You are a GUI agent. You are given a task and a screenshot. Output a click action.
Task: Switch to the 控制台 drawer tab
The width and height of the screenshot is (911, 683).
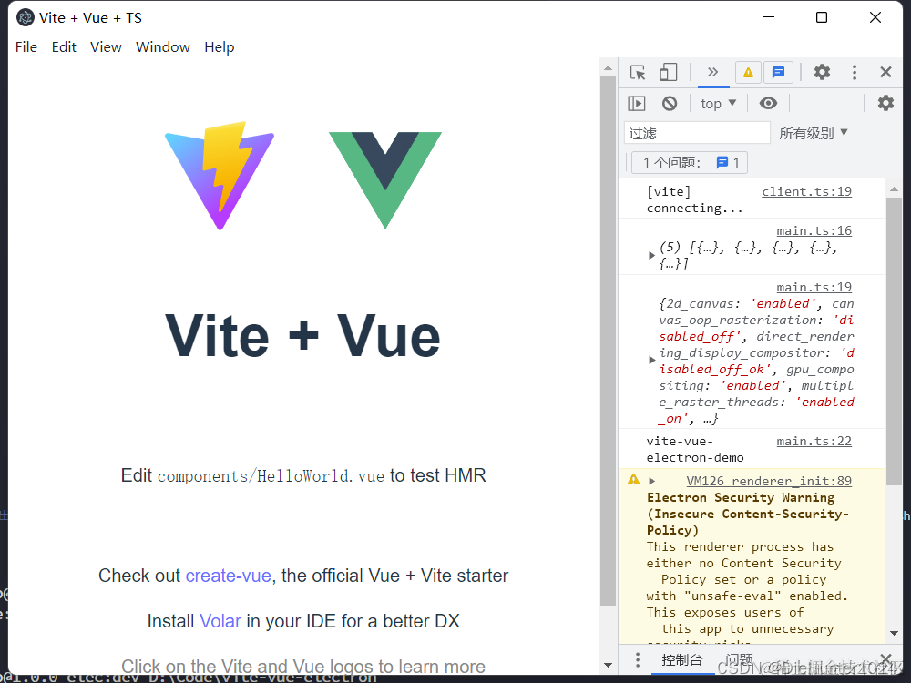point(682,659)
